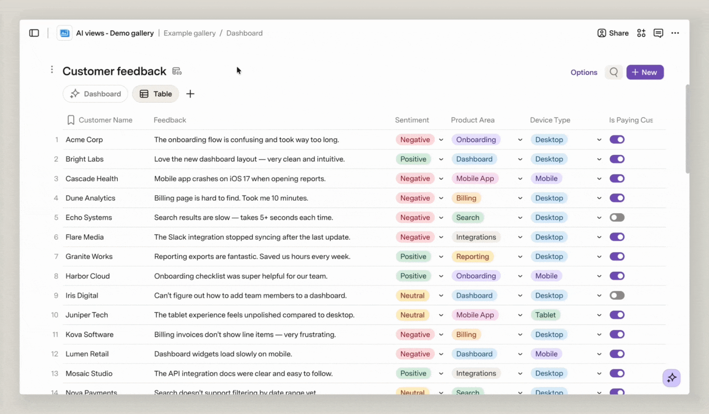The image size is (709, 414).
Task: Click the Tablet tag for Juniper Tech
Action: [546, 315]
